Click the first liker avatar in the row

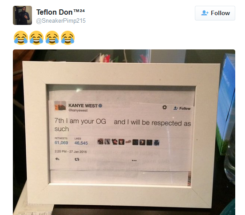(x=100, y=142)
